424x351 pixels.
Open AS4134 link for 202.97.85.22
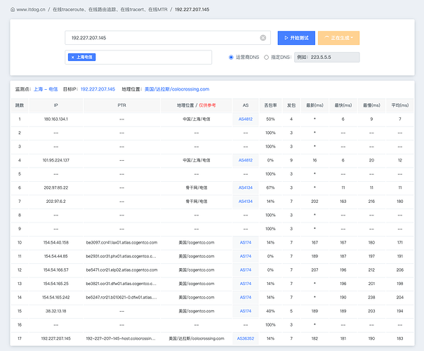[246, 187]
